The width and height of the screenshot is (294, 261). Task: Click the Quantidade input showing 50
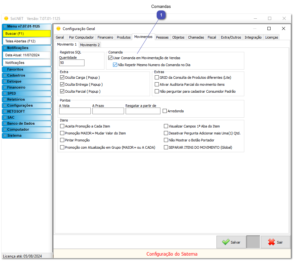point(72,63)
